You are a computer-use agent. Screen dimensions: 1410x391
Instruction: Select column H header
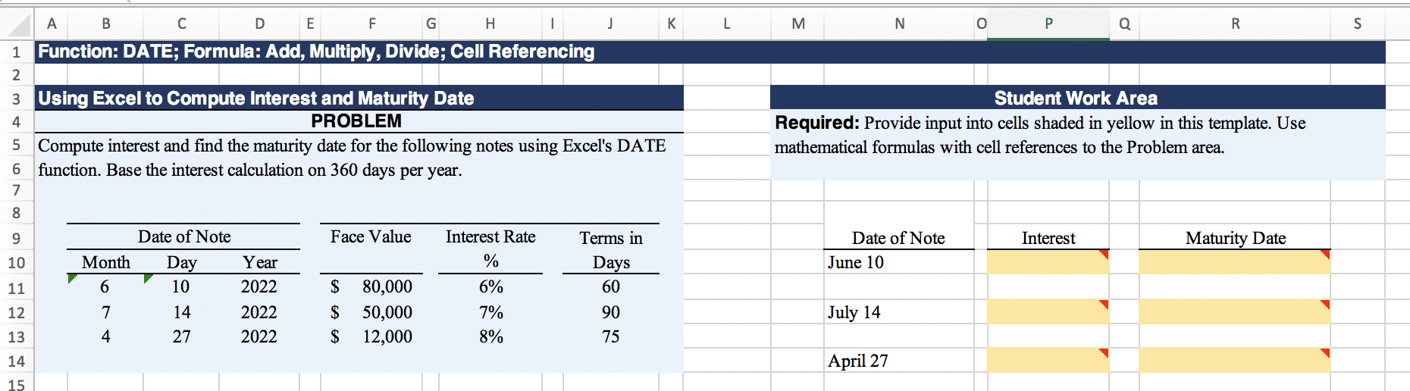pos(490,23)
